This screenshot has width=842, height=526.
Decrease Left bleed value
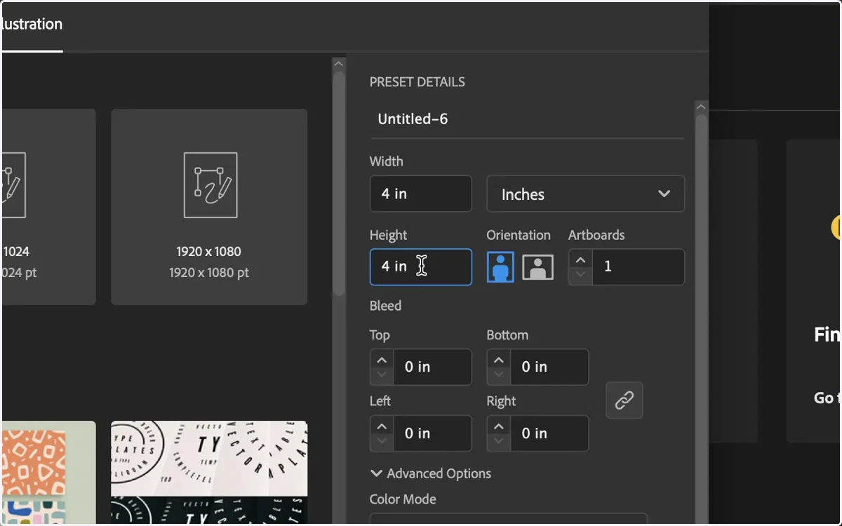(382, 442)
